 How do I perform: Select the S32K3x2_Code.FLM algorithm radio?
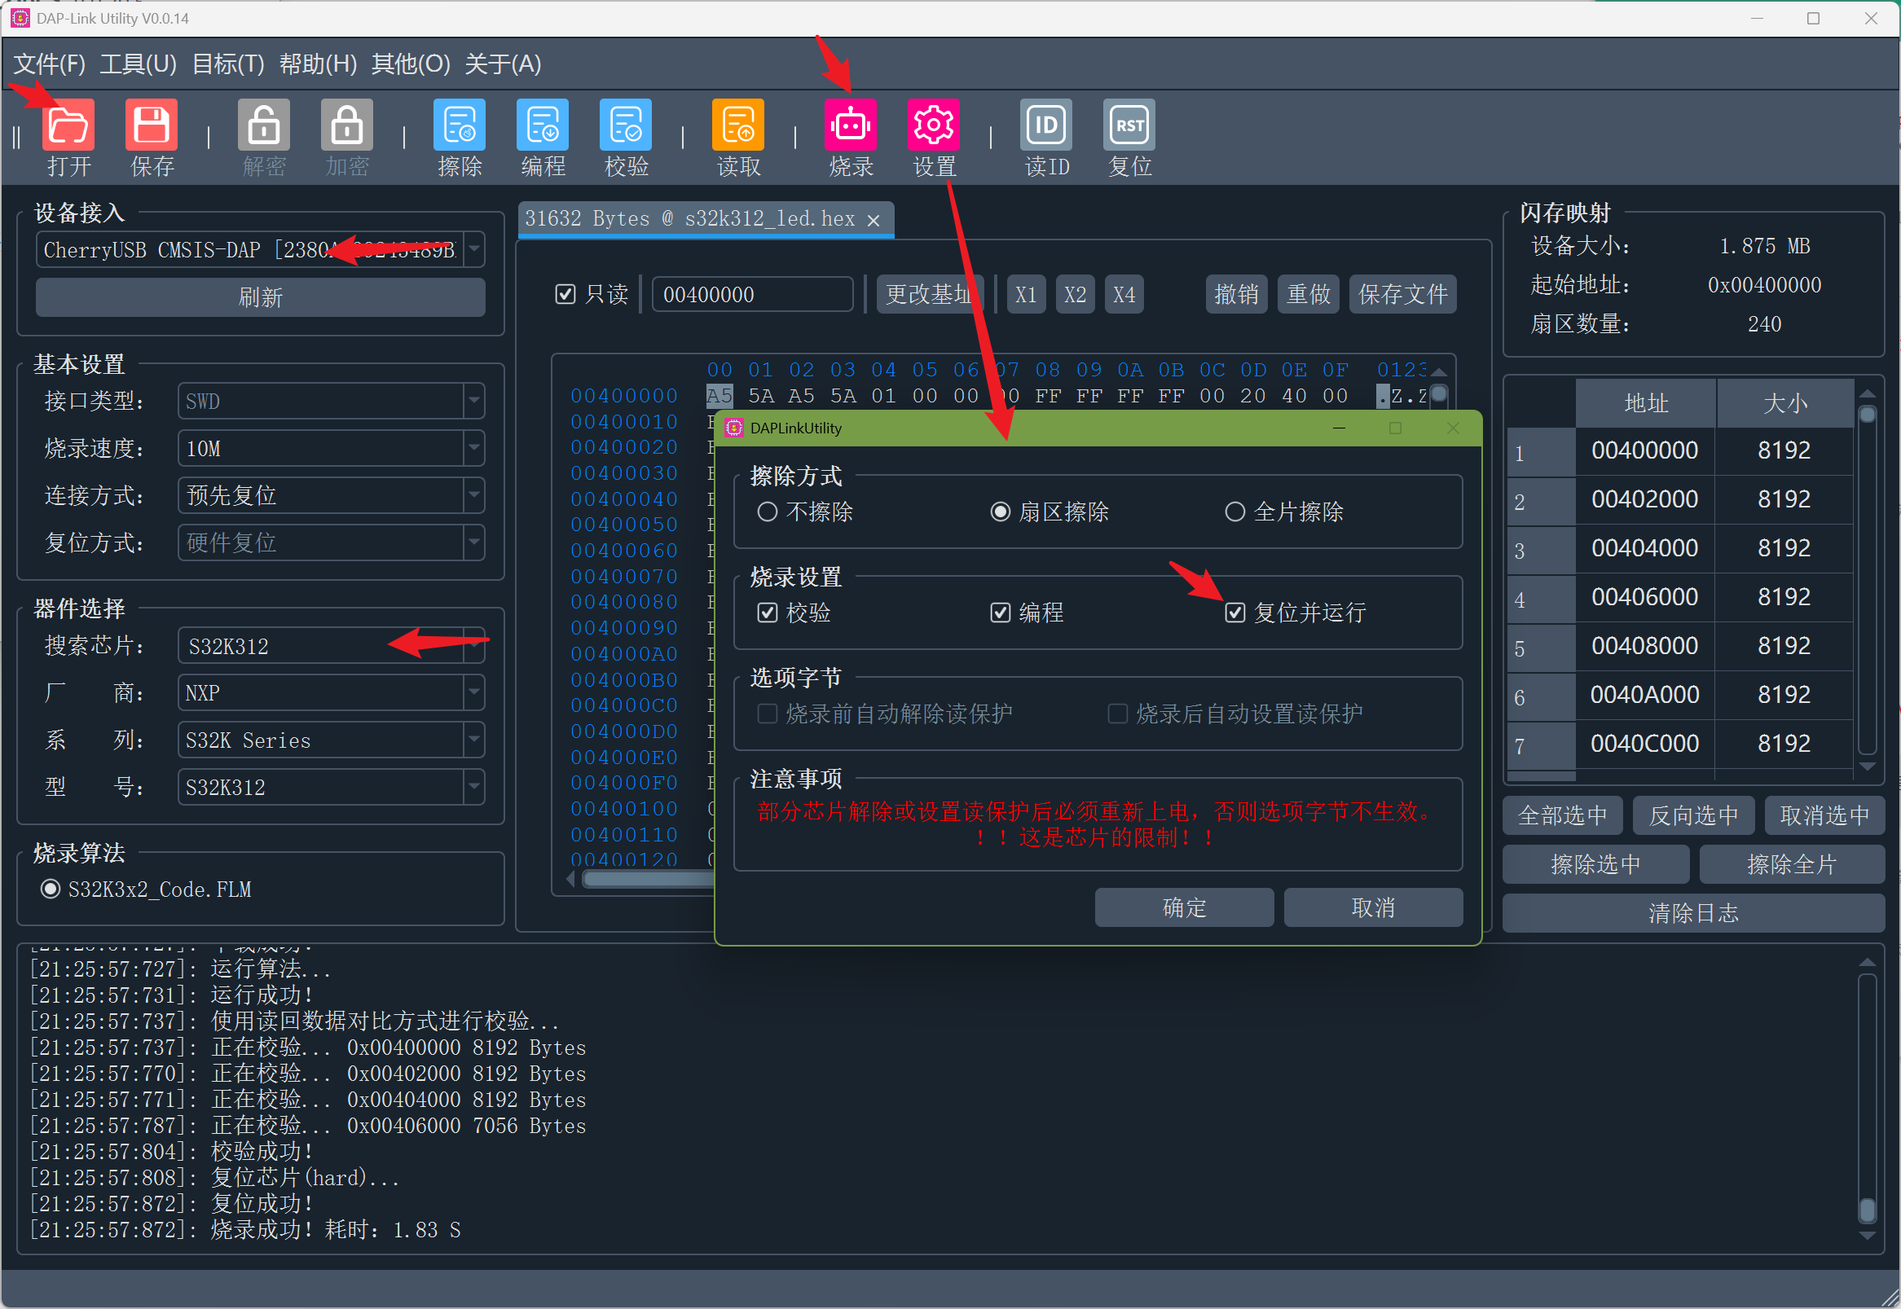click(x=50, y=889)
